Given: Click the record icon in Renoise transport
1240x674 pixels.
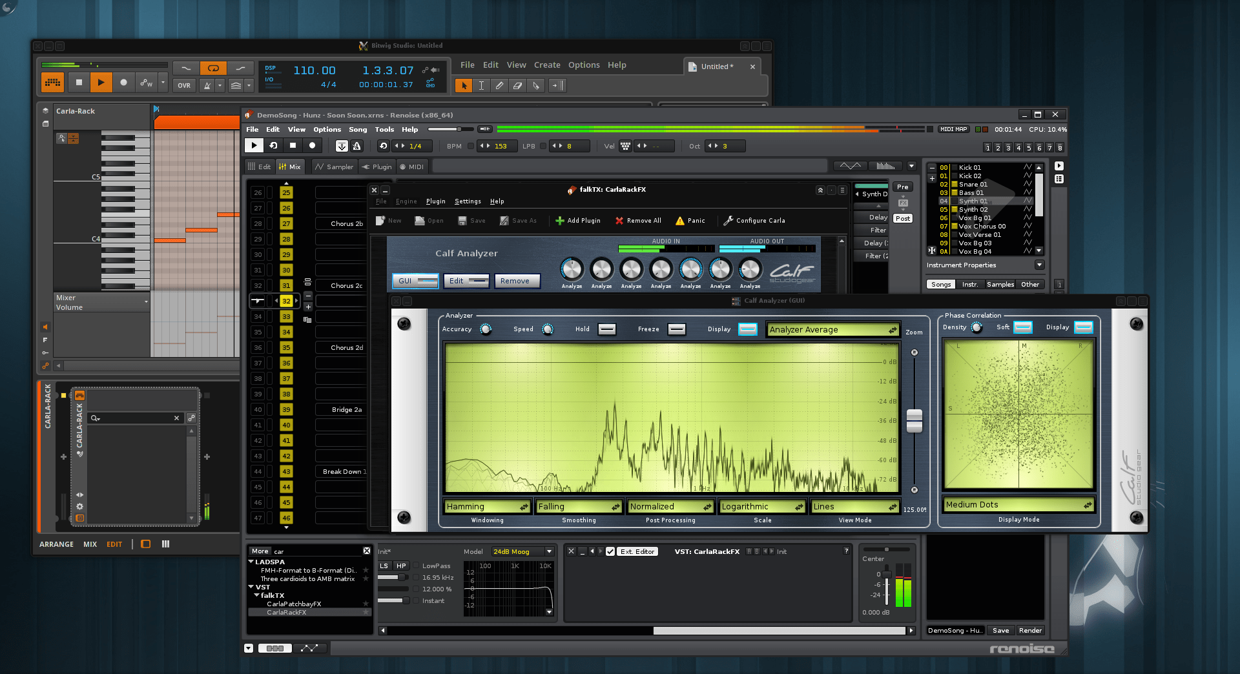Looking at the screenshot, I should (x=312, y=145).
